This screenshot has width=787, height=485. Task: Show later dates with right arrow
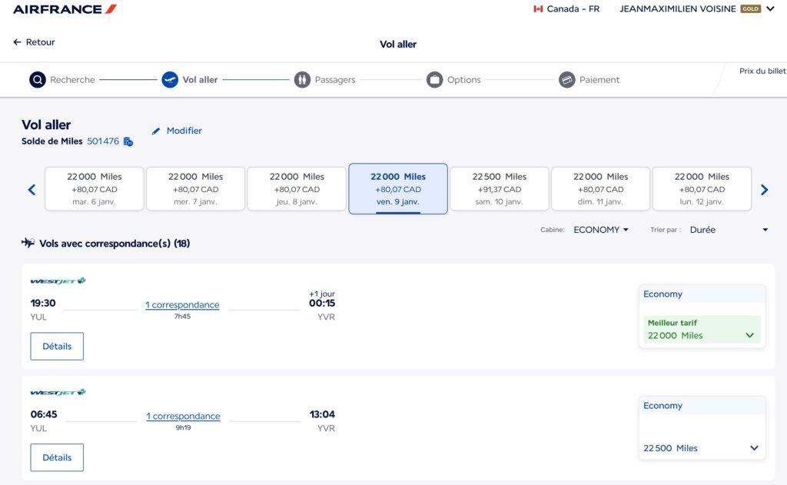click(x=764, y=190)
